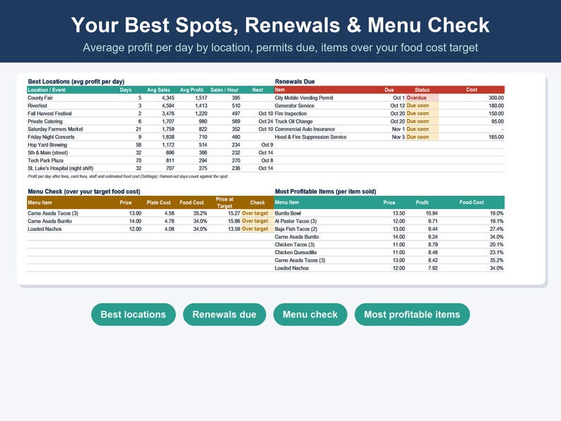Click the Best Locations section title

point(76,81)
